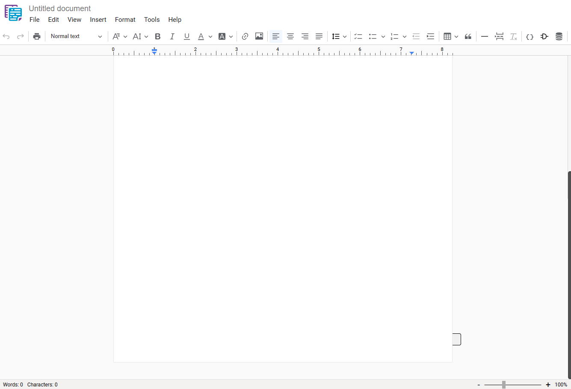Screen dimensions: 571x389
Task: Click the Redo arrow icon
Action: pyautogui.click(x=20, y=36)
